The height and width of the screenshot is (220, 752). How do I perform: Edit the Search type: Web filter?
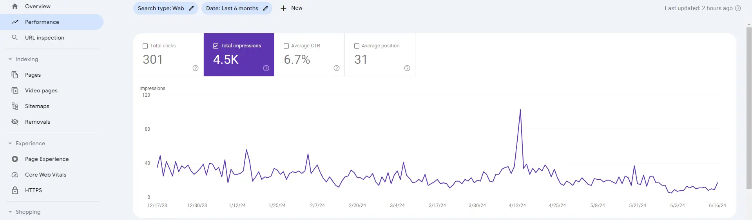pos(165,8)
